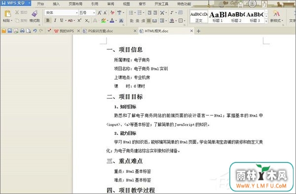Toggle strikethrough AB formatting

point(70,21)
